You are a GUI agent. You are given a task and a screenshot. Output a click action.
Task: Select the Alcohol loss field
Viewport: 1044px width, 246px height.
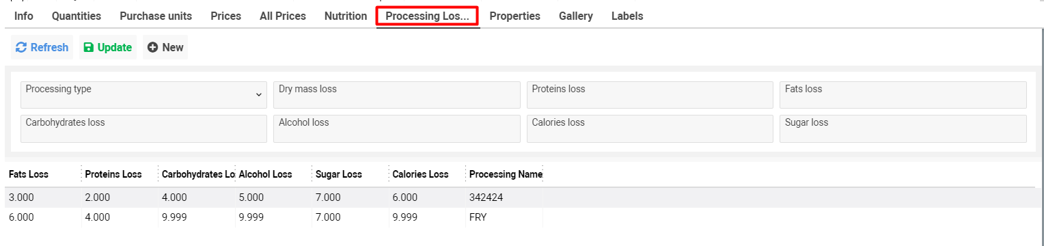[x=397, y=128]
